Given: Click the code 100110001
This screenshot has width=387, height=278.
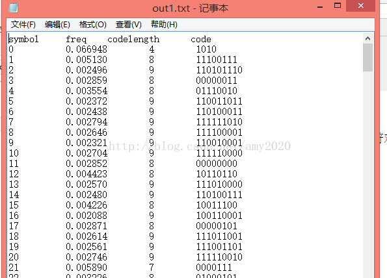Looking at the screenshot, I should point(219,216).
